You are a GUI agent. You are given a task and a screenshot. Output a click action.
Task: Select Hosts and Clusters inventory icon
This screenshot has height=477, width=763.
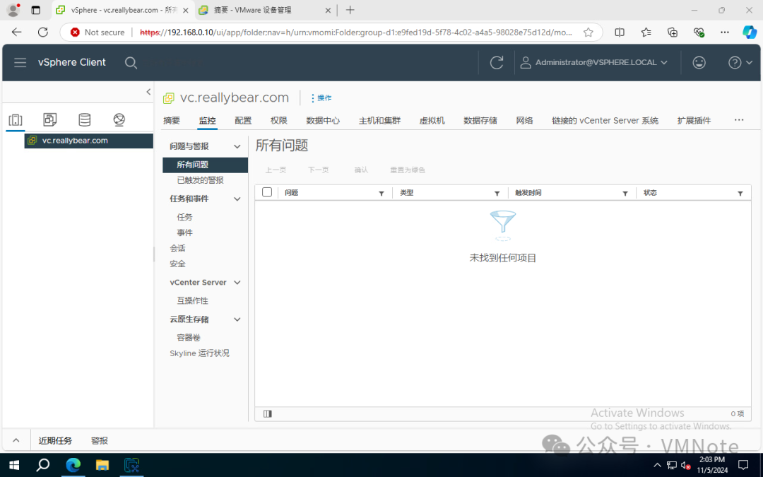click(x=16, y=119)
